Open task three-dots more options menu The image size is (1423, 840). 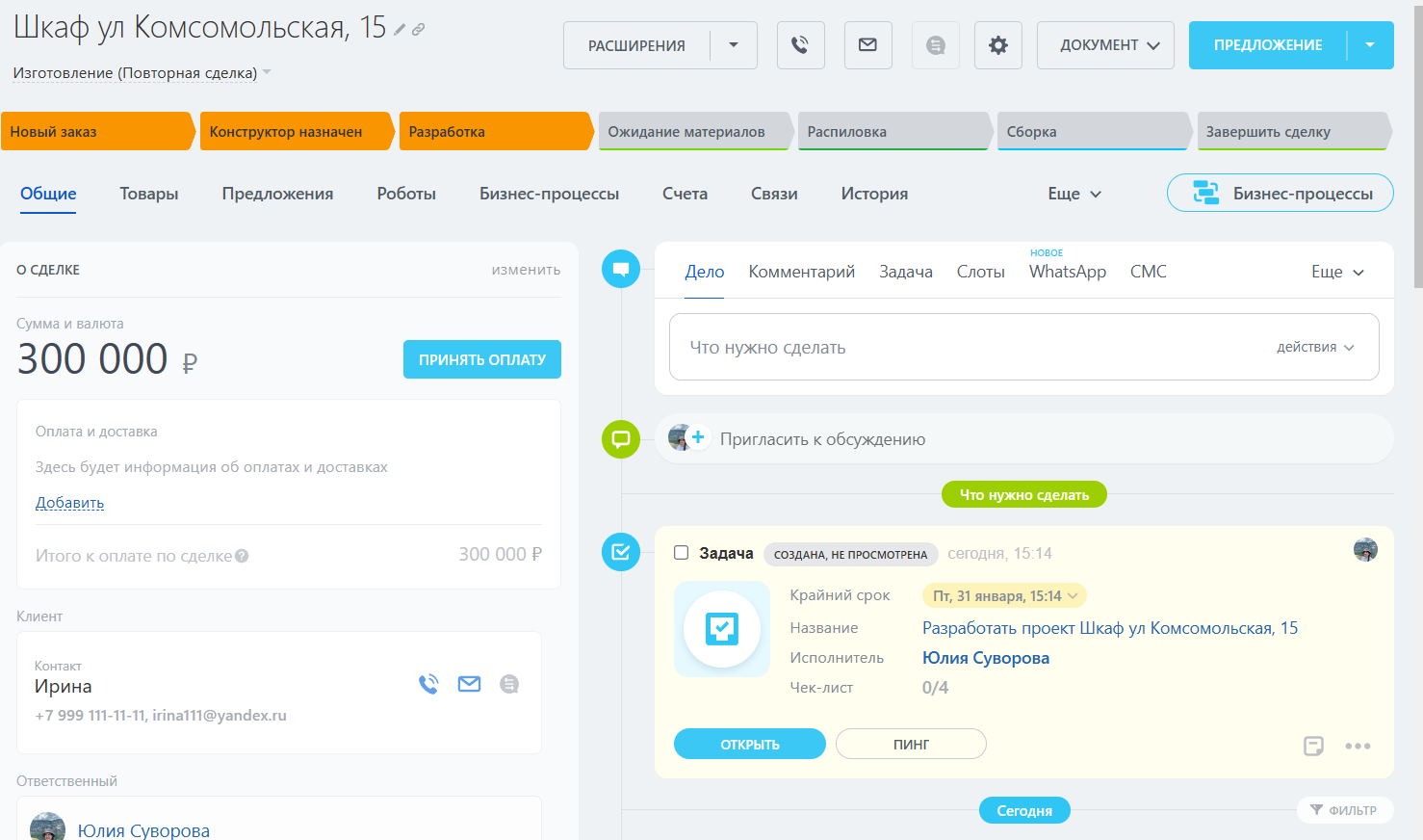coord(1358,746)
